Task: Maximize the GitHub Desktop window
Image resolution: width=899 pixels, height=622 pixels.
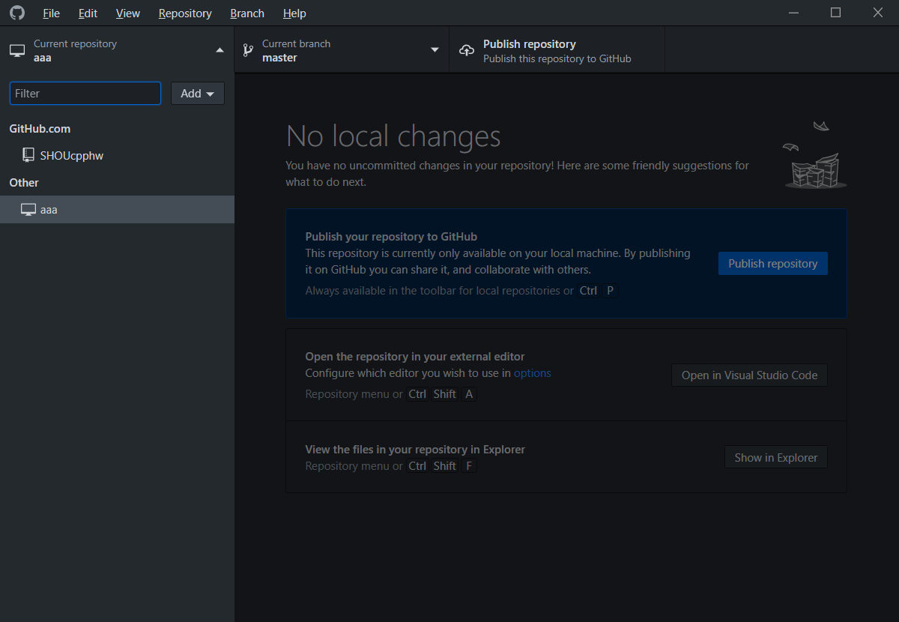Action: tap(836, 13)
